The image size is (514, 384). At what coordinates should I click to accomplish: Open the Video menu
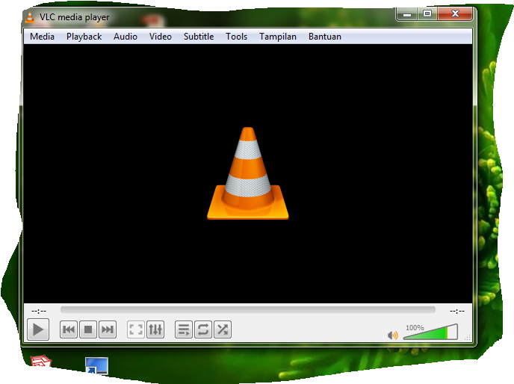coord(161,37)
